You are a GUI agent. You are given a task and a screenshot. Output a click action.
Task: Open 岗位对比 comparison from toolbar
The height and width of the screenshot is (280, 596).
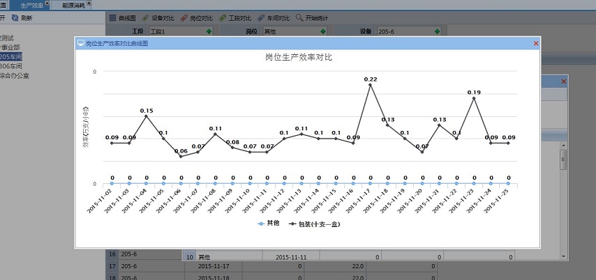tap(196, 17)
